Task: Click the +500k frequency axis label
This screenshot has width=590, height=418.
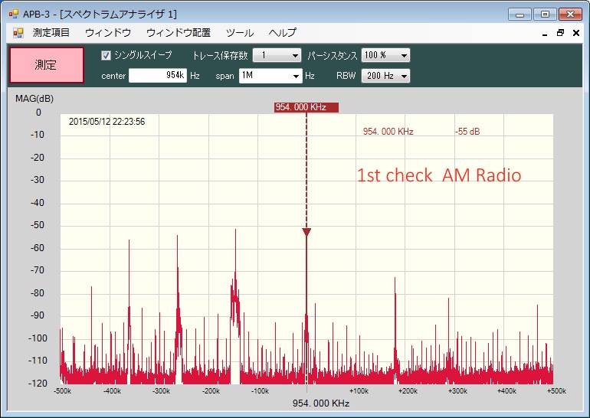Action: pos(556,391)
